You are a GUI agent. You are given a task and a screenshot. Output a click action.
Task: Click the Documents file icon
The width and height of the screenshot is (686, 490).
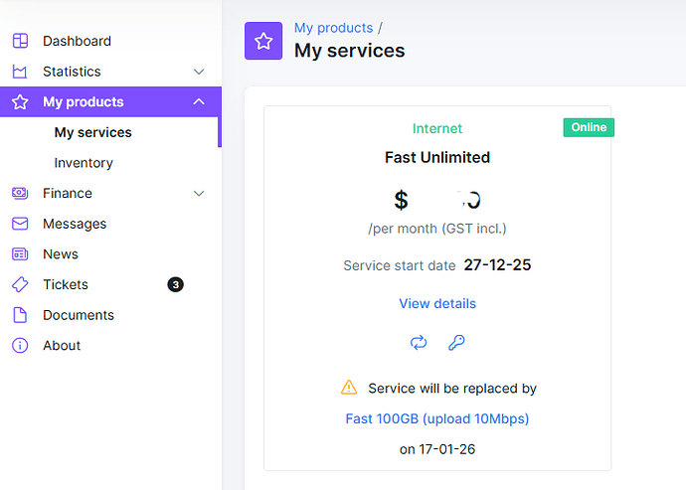(x=20, y=315)
